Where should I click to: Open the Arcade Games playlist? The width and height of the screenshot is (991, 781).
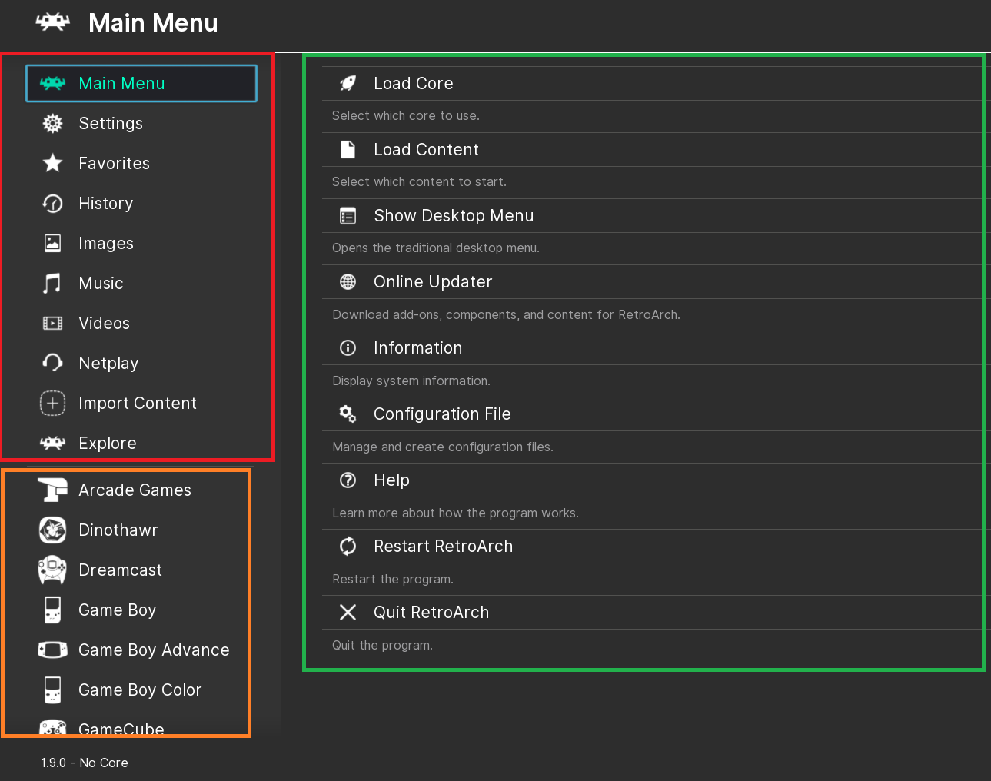point(141,490)
